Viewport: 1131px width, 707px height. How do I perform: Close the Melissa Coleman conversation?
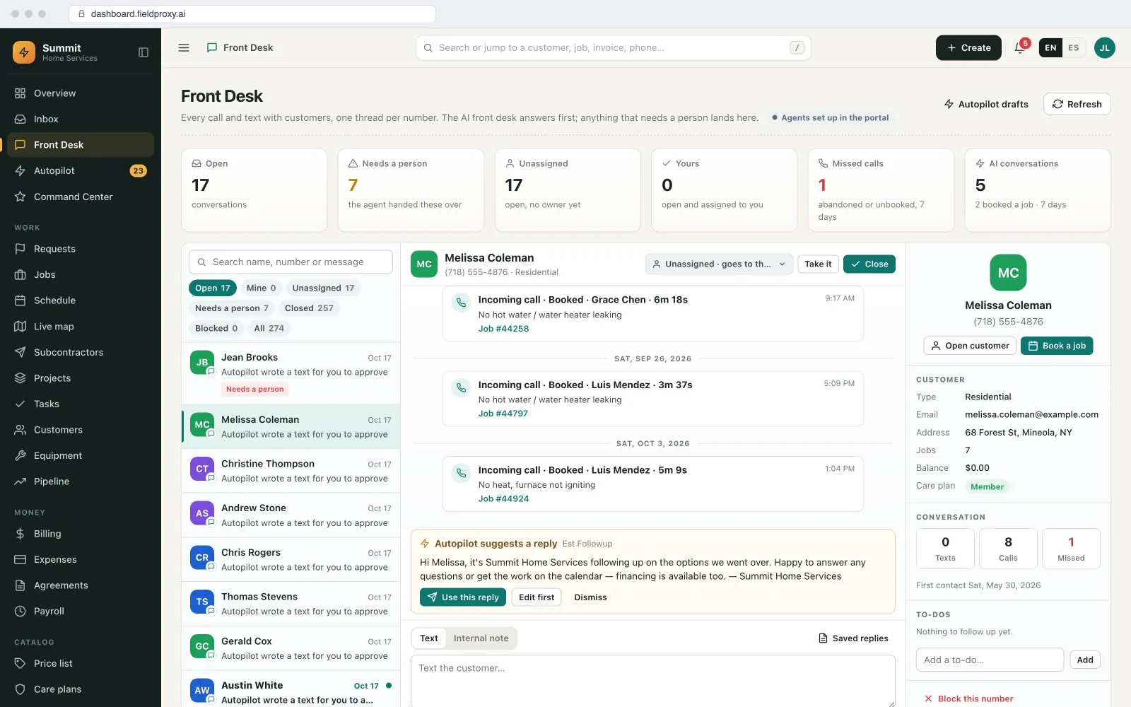point(869,264)
